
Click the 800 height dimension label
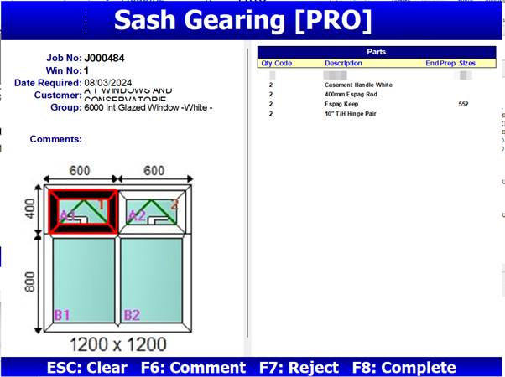pyautogui.click(x=30, y=281)
